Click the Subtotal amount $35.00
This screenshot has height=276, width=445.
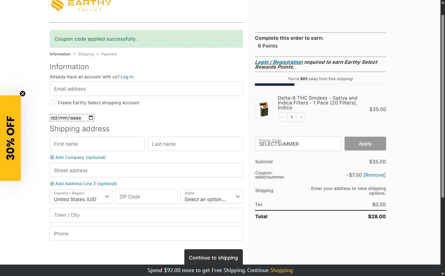point(377,162)
